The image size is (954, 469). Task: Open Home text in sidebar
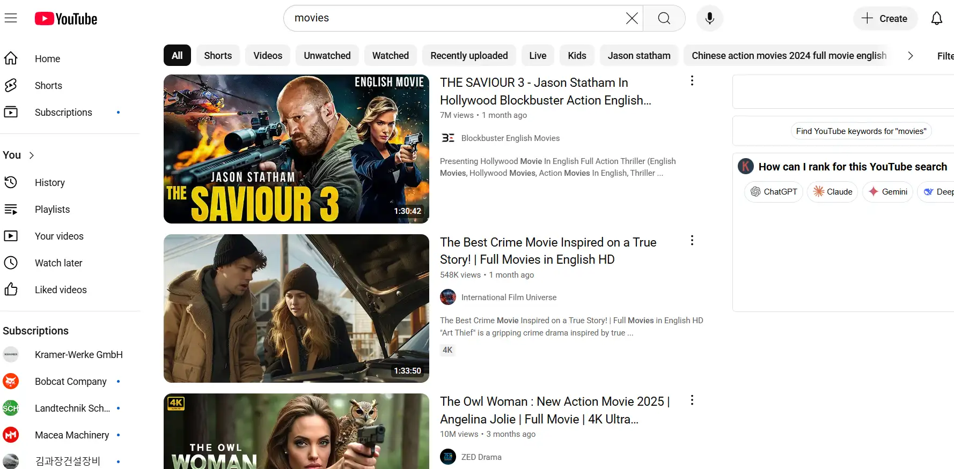pyautogui.click(x=47, y=58)
